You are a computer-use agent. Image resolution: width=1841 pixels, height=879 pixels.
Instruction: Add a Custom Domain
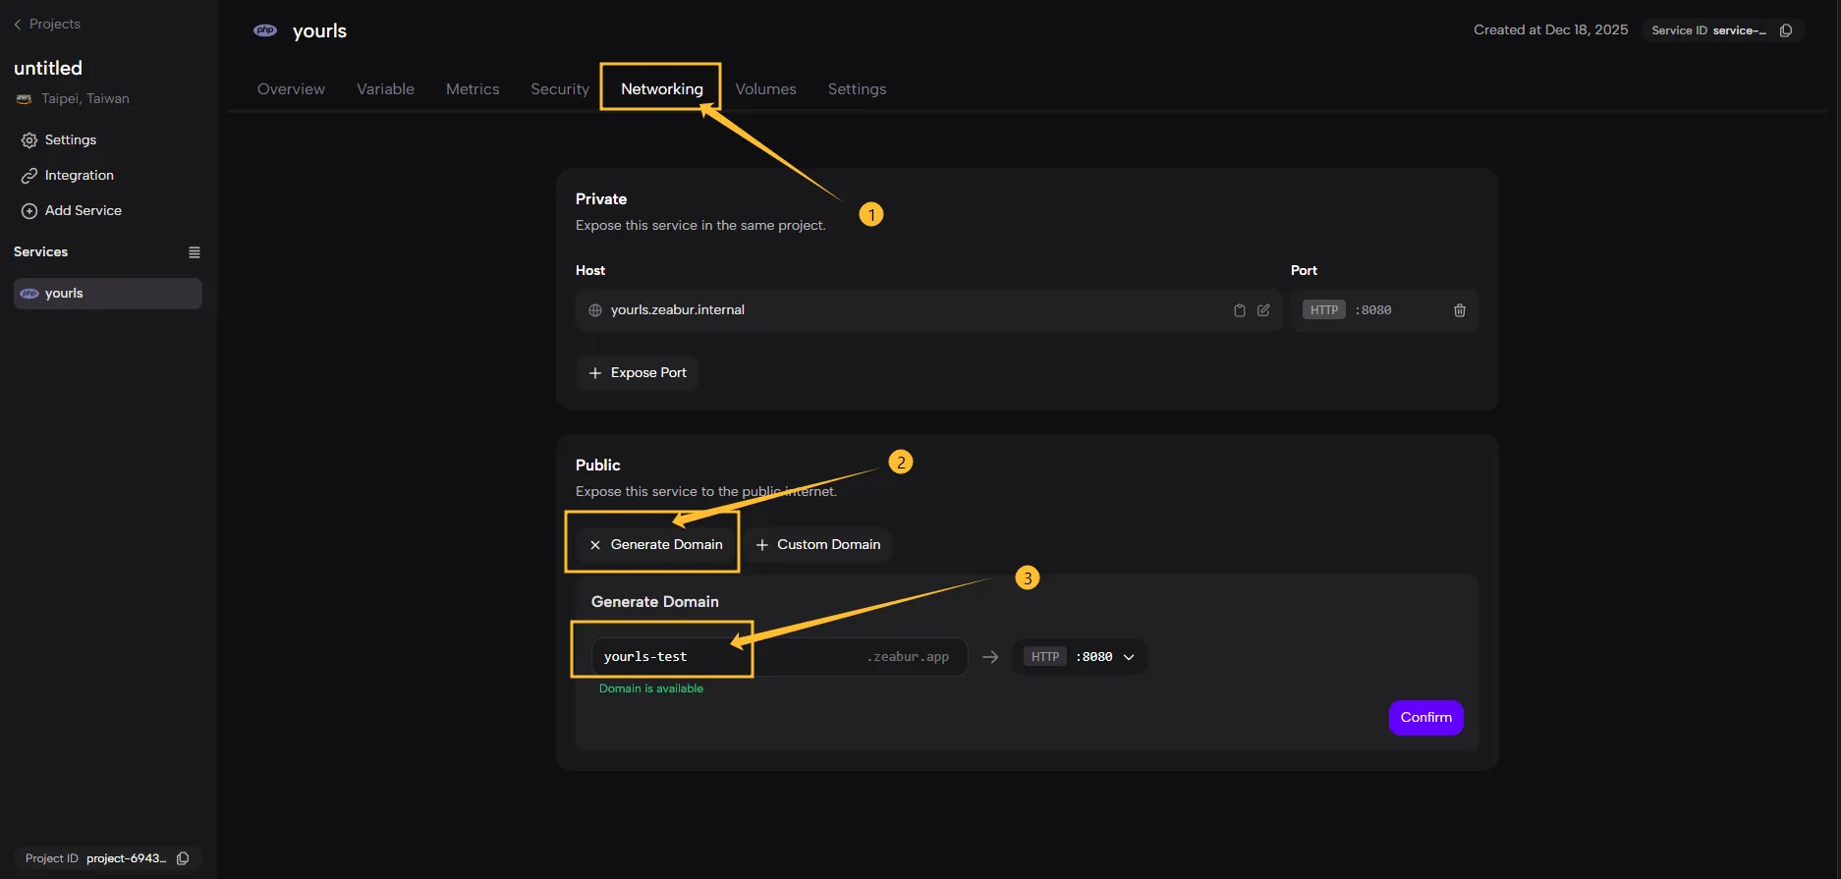click(817, 544)
